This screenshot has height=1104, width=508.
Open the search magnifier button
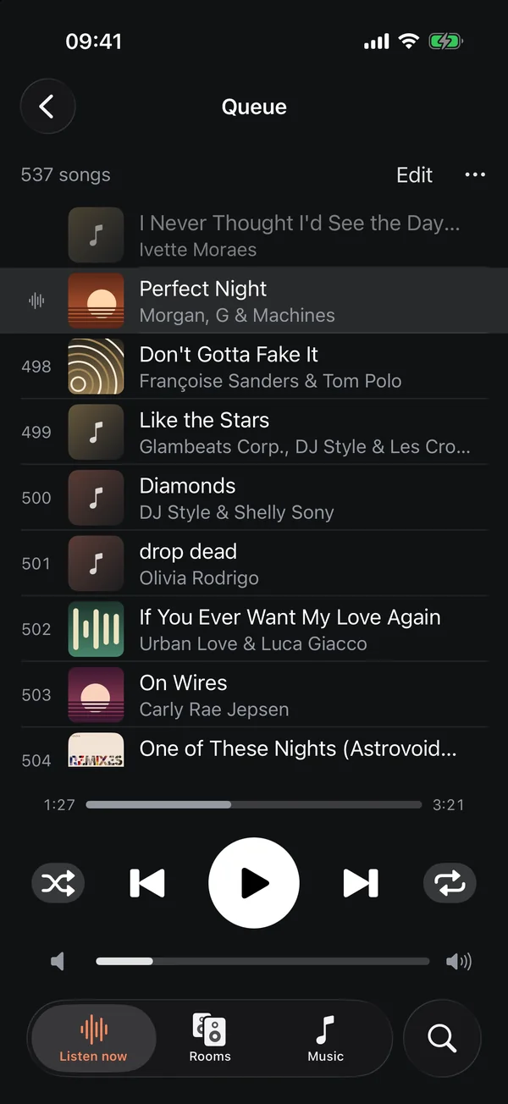pyautogui.click(x=442, y=1038)
